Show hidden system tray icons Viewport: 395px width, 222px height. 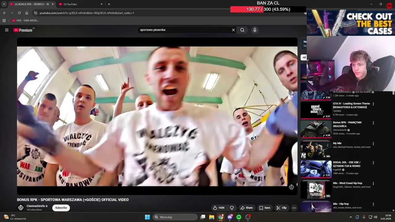351,217
